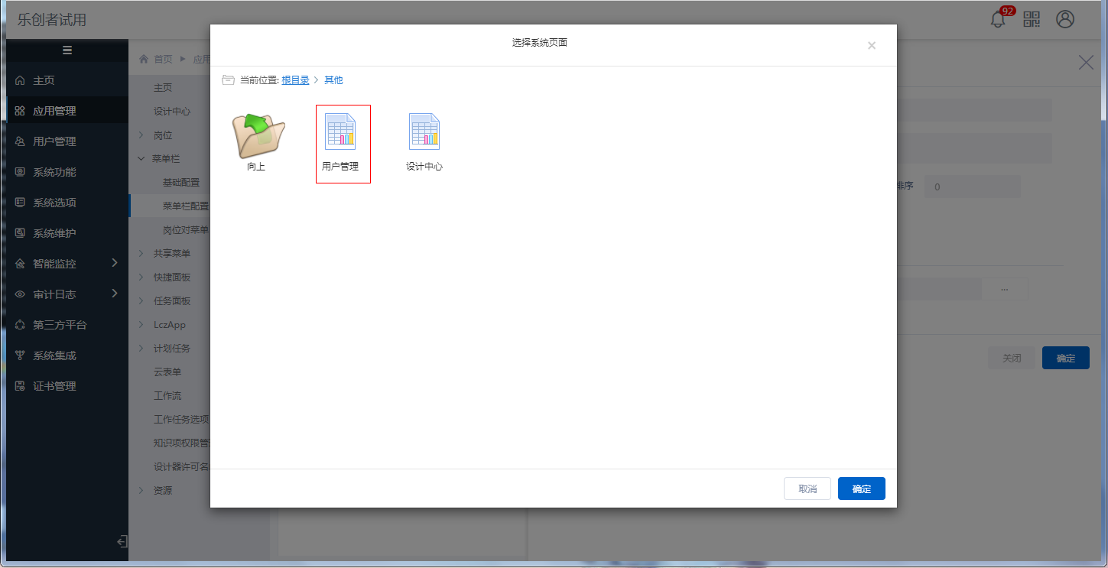
Task: Select 基础配置 in the tree
Action: [180, 183]
